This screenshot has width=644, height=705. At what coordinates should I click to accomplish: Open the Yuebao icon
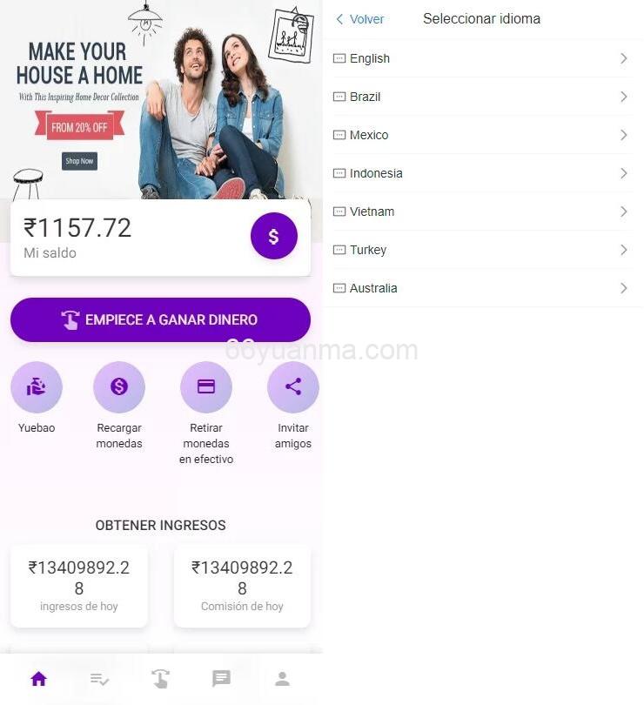pos(37,386)
